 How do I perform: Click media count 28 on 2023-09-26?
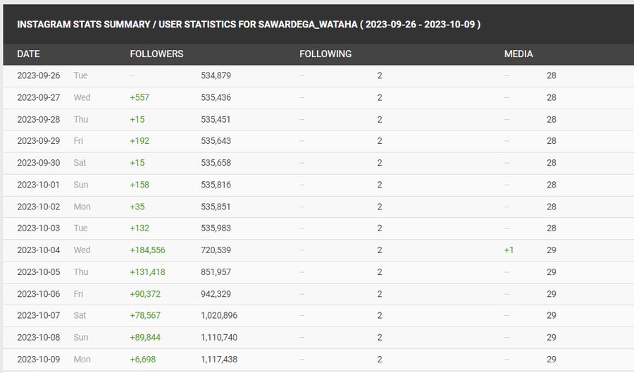552,75
